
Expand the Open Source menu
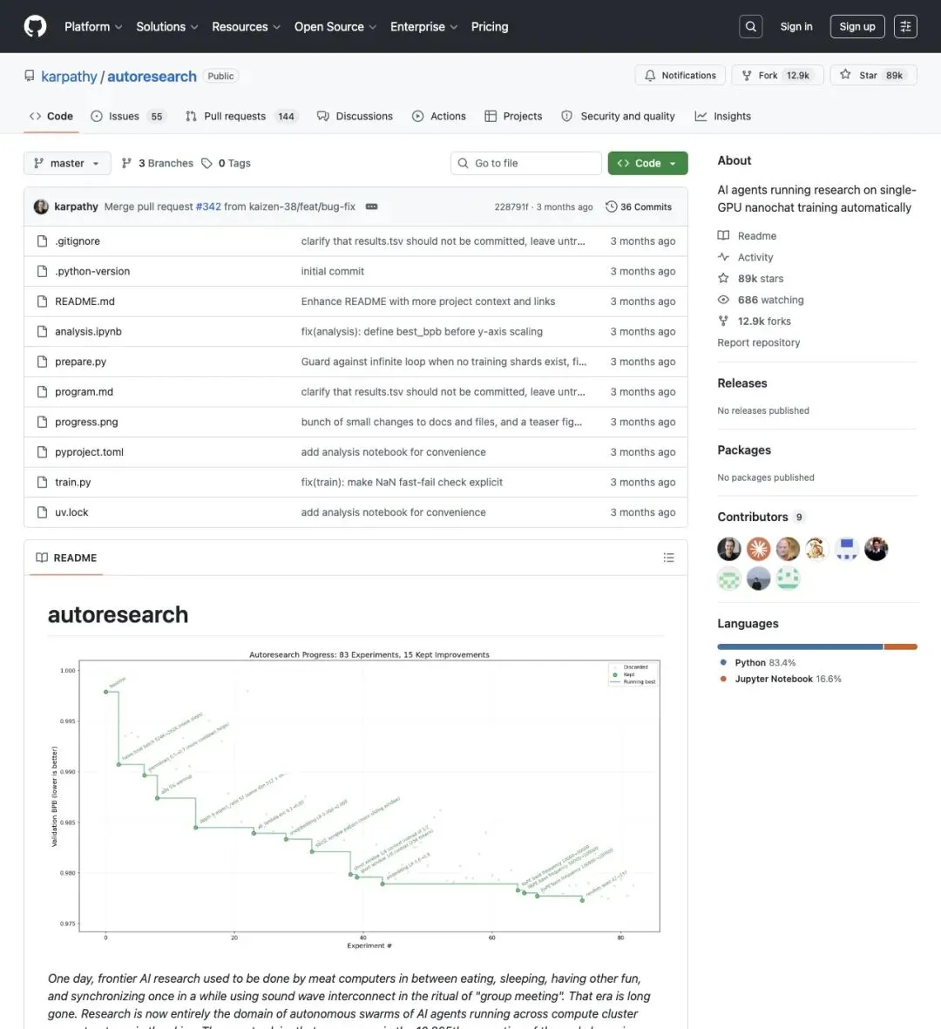(x=335, y=27)
